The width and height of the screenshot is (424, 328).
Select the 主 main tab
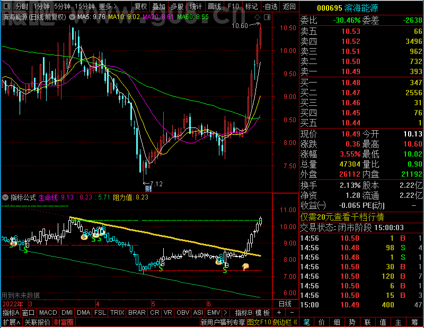[399, 322]
